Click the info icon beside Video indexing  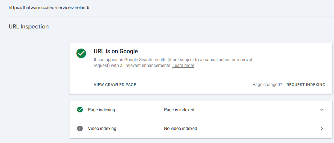pyautogui.click(x=80, y=129)
